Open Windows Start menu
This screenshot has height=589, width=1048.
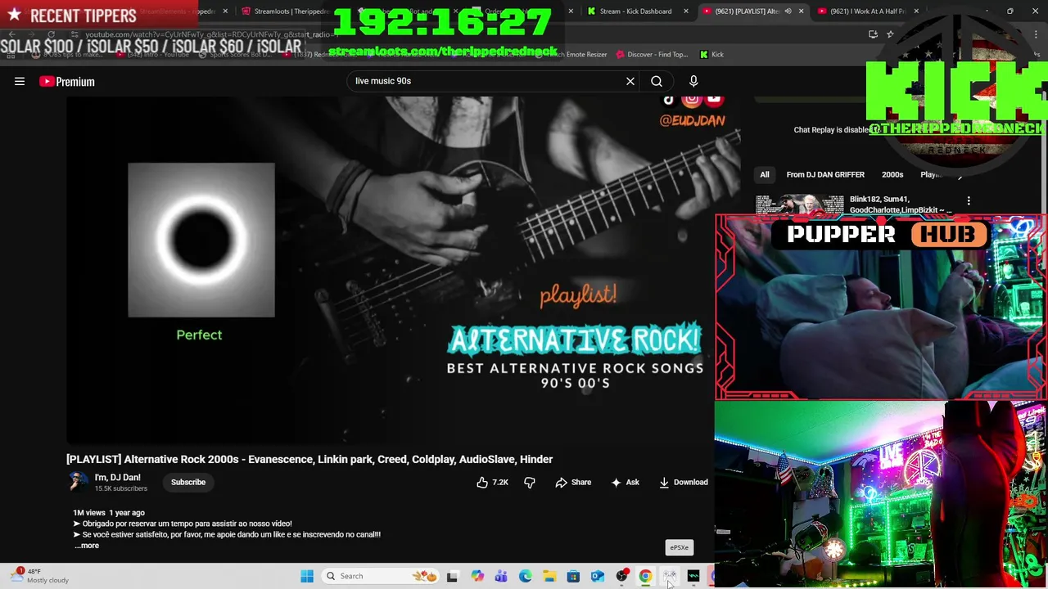pos(307,576)
